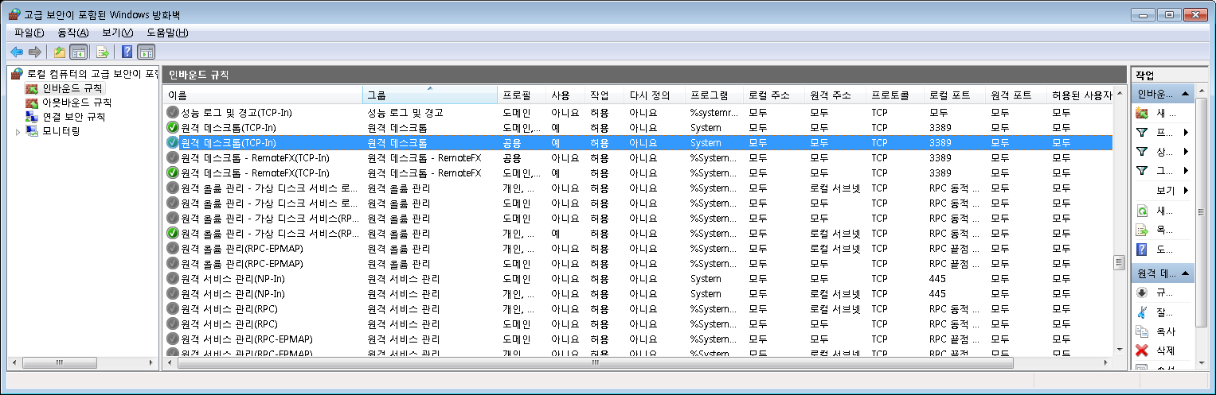Select 원격 서비스 관리(NP-In) rule with 도메인 profile
The image size is (1216, 395).
[638, 278]
